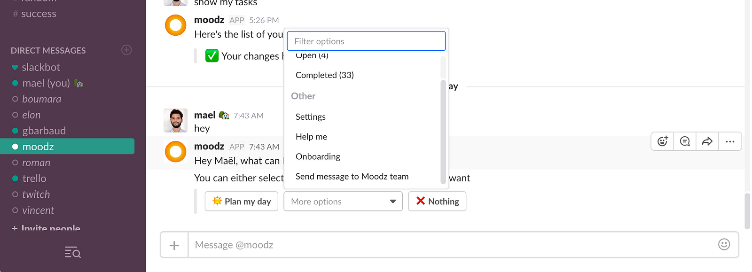Click the dropdown list scrollbar
The width and height of the screenshot is (752, 272).
(x=443, y=132)
